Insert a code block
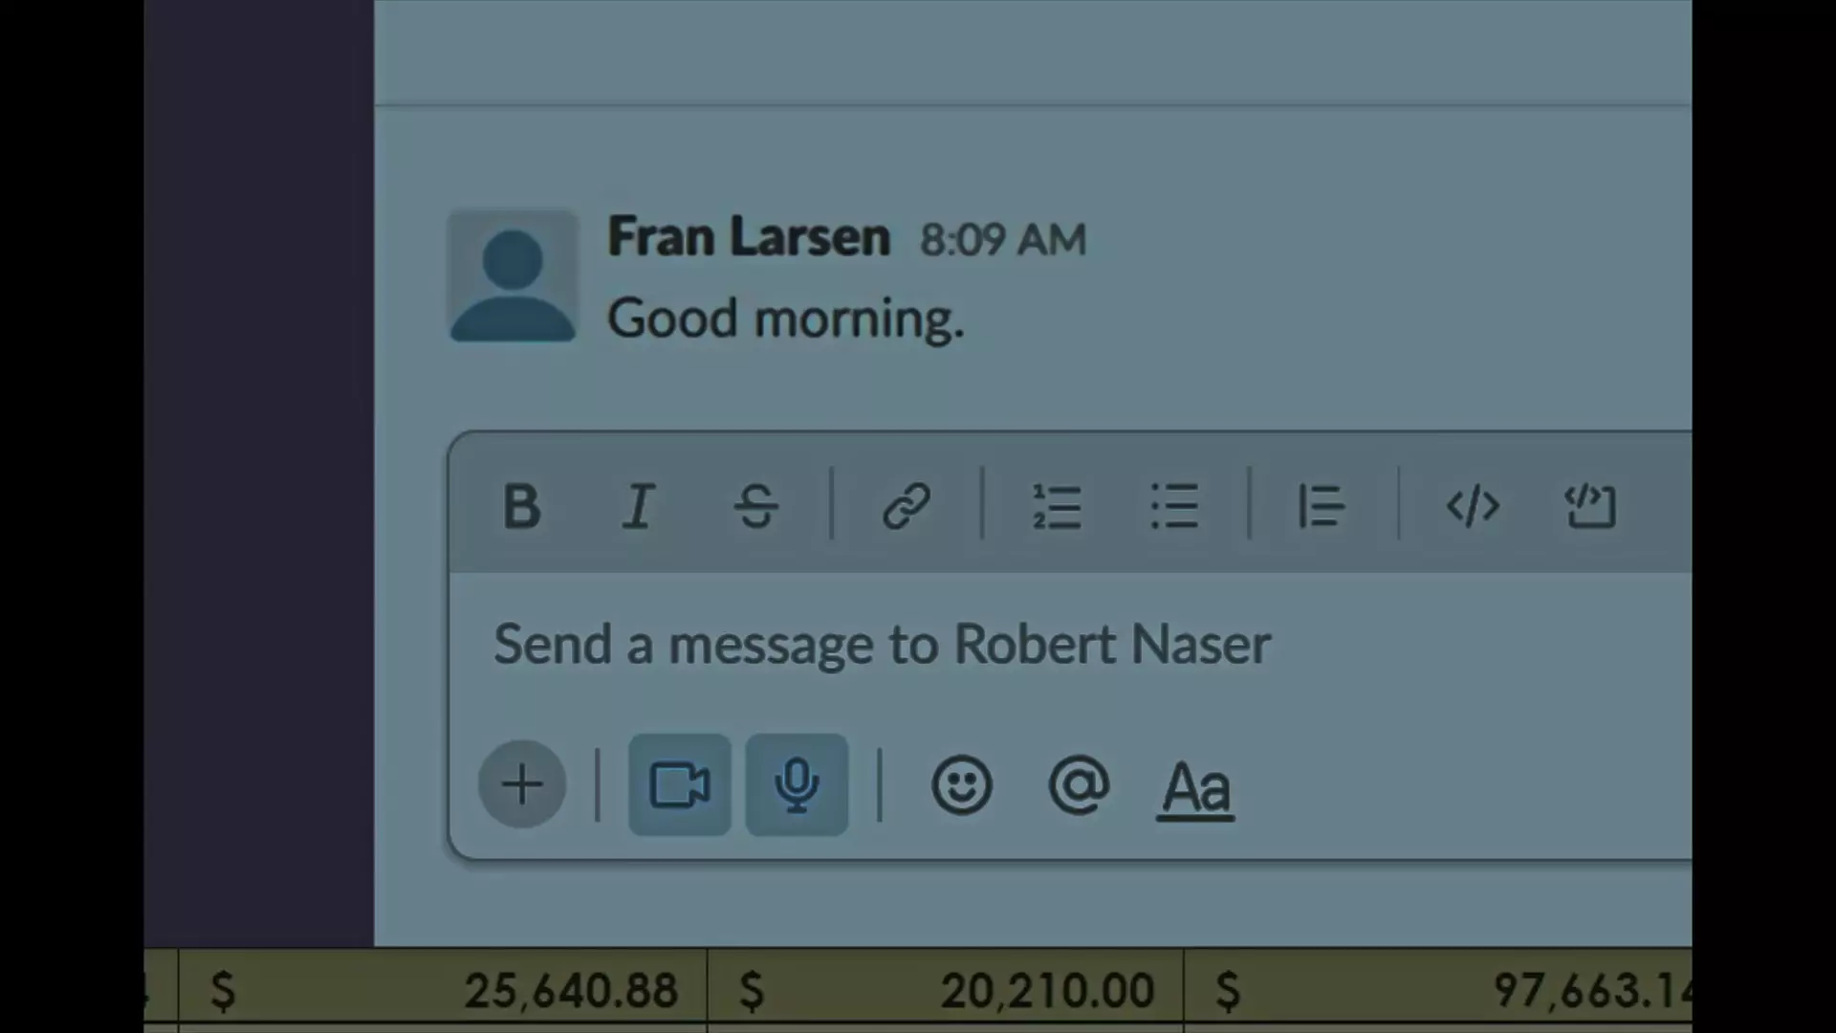Image resolution: width=1836 pixels, height=1033 pixels. (1589, 505)
